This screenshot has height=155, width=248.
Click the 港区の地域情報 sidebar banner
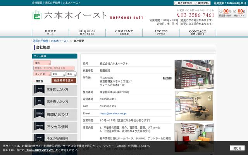(x=55, y=138)
